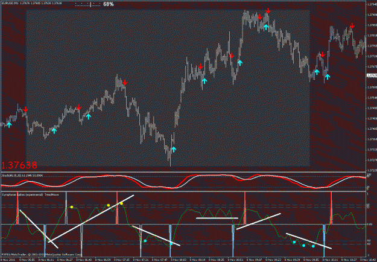Click the leftmost cyan up arrow on chart
This screenshot has height=262, width=377.
pyautogui.click(x=9, y=125)
